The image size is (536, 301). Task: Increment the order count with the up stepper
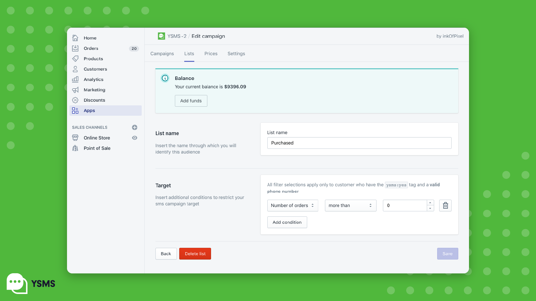click(x=430, y=203)
